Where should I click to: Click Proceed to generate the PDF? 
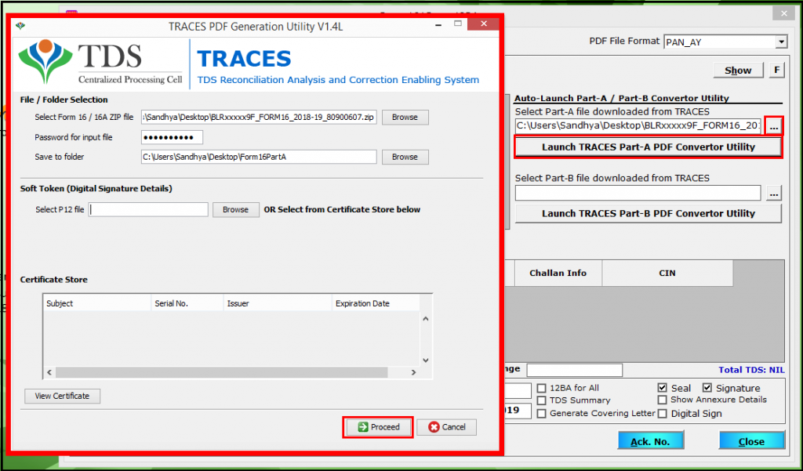click(379, 427)
